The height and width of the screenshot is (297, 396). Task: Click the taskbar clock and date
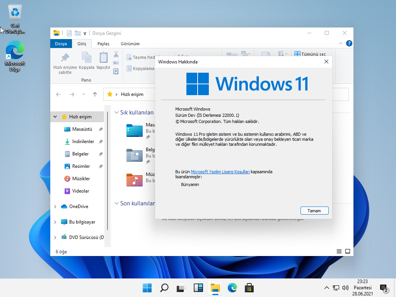coord(363,288)
